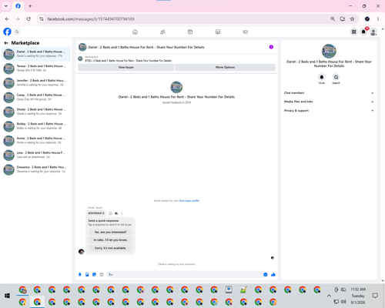385x308 pixels.
Task: Choose a GIF from the GIF icon
Action: pyautogui.click(x=102, y=275)
